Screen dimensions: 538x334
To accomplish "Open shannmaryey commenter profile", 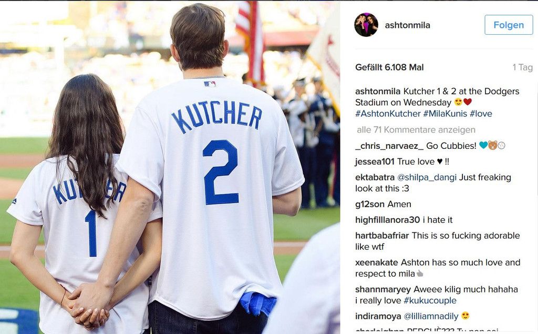I will tap(383, 289).
